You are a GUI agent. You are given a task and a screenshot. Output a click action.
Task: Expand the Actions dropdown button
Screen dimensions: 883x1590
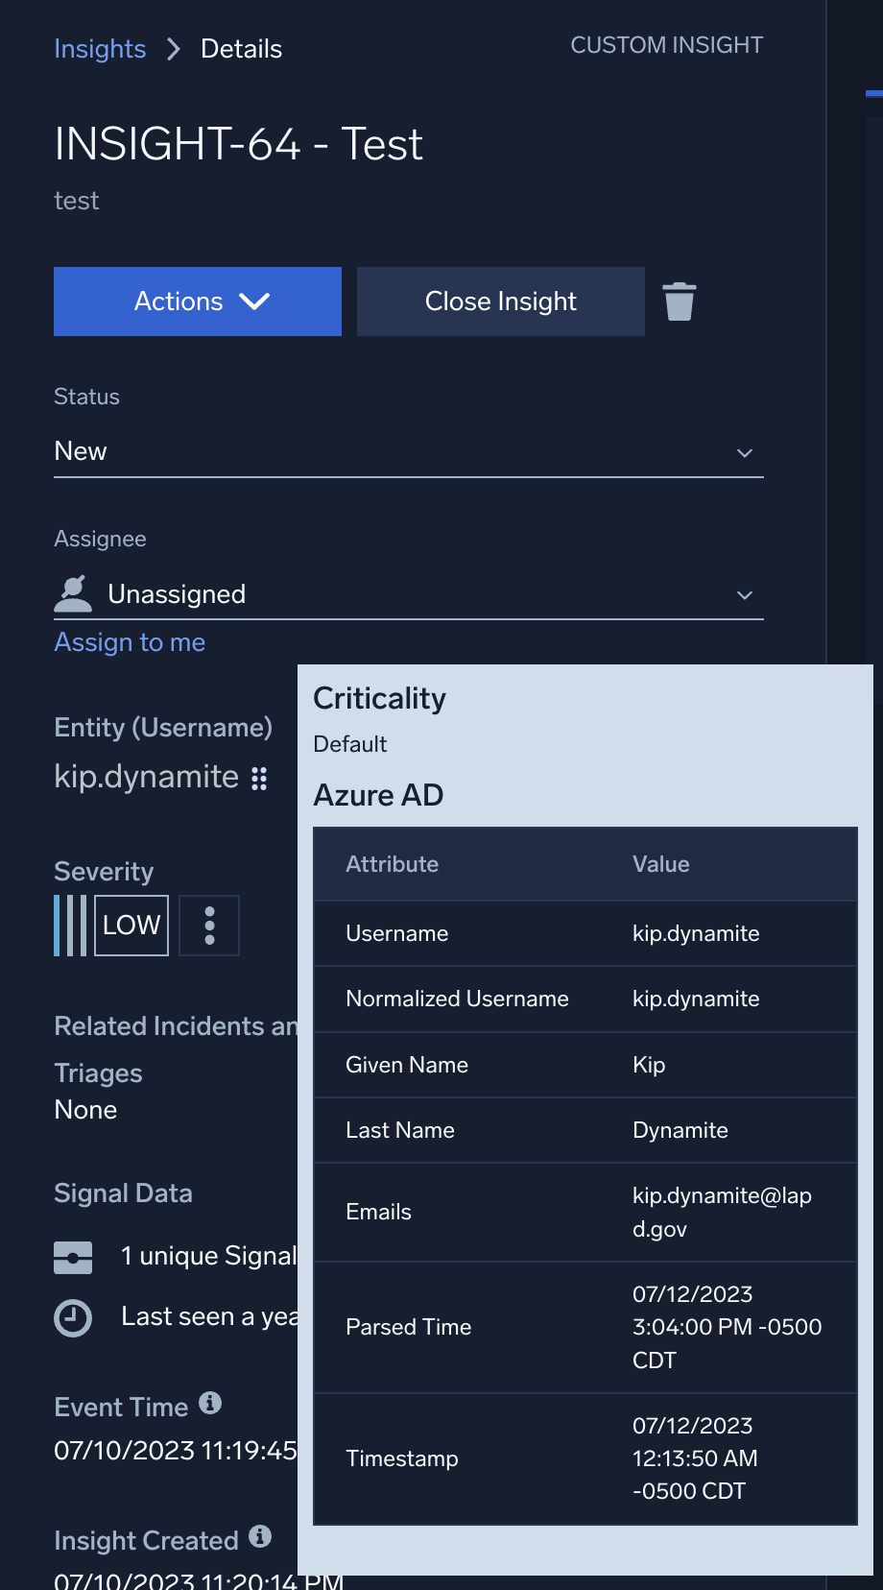coord(198,301)
